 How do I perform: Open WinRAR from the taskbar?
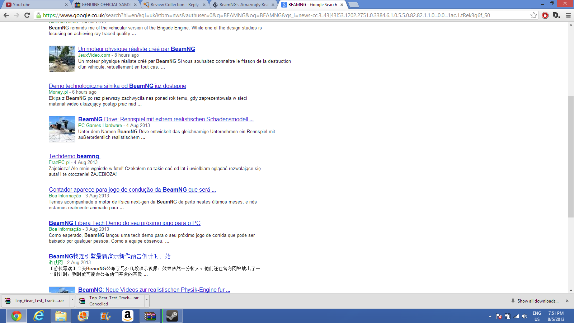click(150, 316)
